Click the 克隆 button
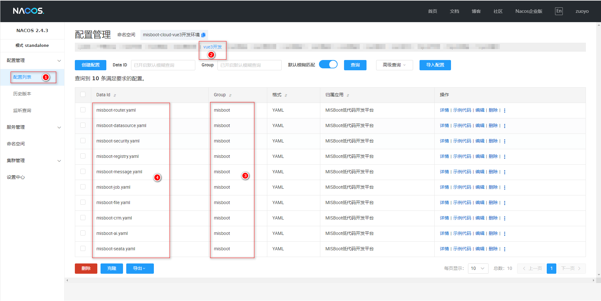 pos(112,269)
